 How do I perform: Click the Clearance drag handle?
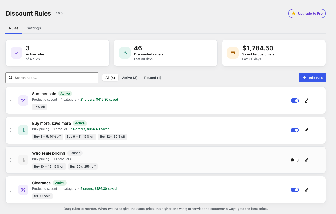pyautogui.click(x=11, y=190)
